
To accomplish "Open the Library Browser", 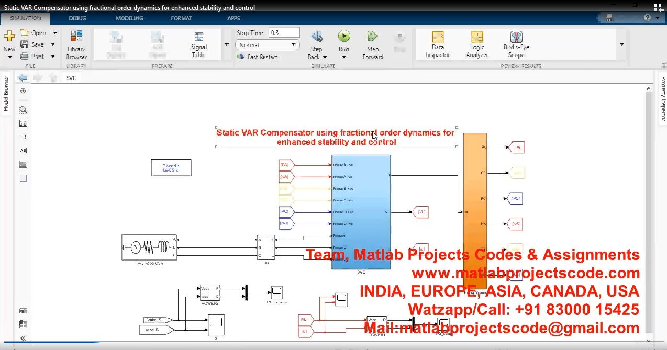I will tap(76, 45).
